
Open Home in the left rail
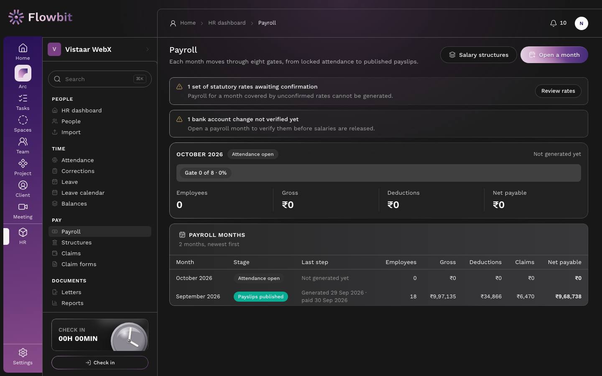(x=23, y=52)
